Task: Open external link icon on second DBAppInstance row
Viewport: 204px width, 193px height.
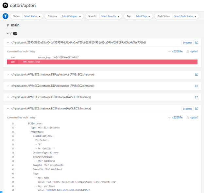Action: 196,86
